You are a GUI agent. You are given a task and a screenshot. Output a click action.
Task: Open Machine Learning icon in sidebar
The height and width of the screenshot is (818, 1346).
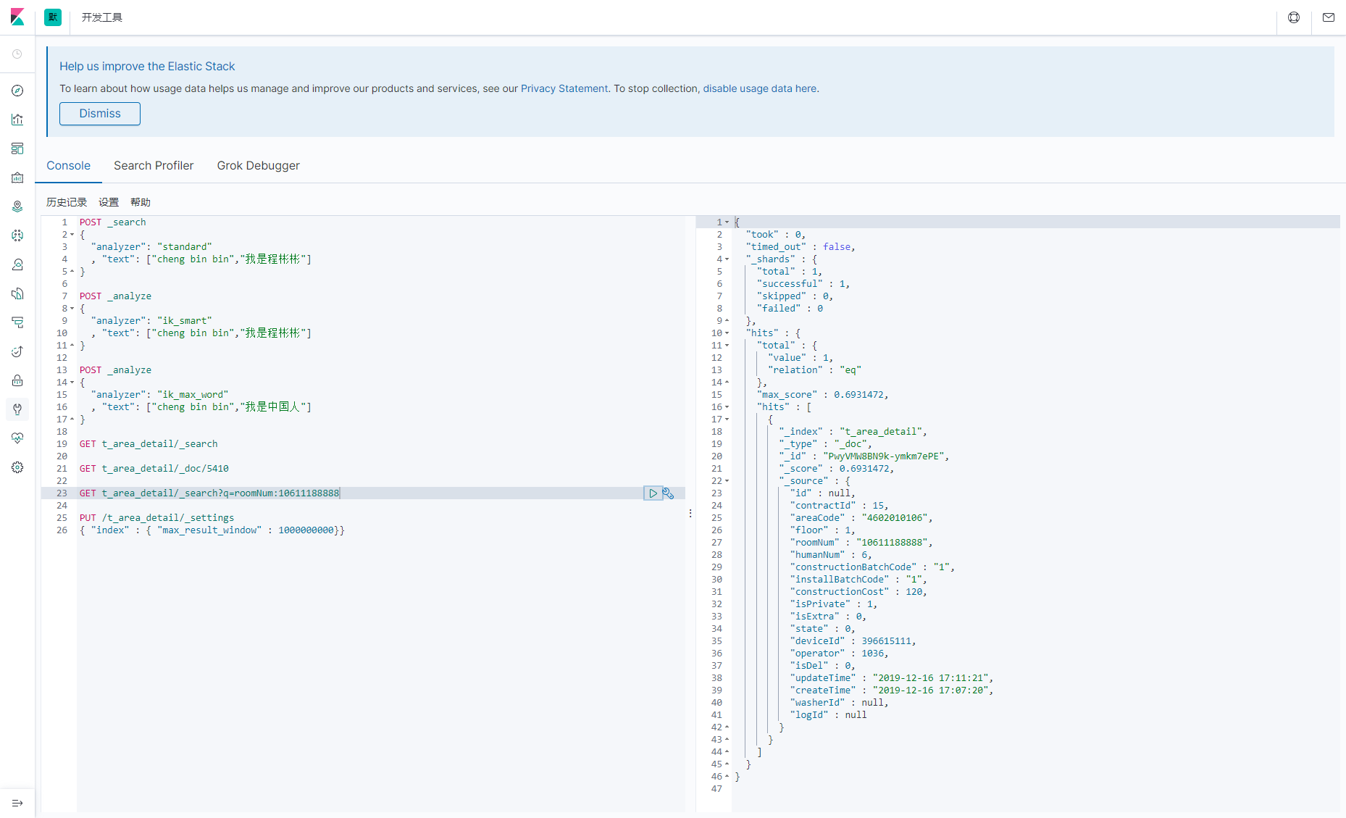coord(17,235)
